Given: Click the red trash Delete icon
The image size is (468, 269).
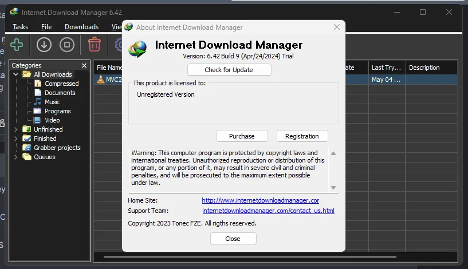Looking at the screenshot, I should pos(95,45).
